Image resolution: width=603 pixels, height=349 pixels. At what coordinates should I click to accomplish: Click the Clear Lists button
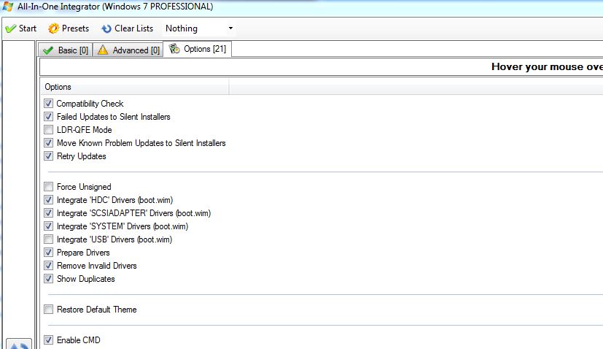pyautogui.click(x=128, y=28)
